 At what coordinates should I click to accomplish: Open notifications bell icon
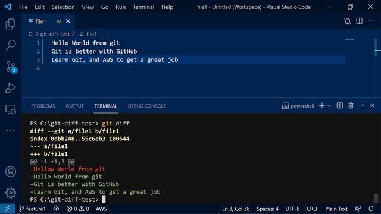pyautogui.click(x=371, y=209)
